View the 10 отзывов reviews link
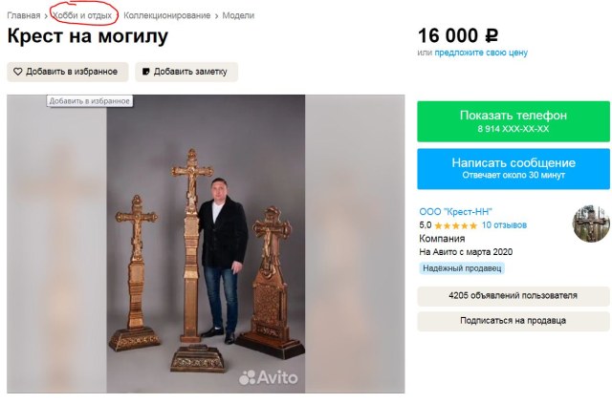The width and height of the screenshot is (612, 404). 504,225
